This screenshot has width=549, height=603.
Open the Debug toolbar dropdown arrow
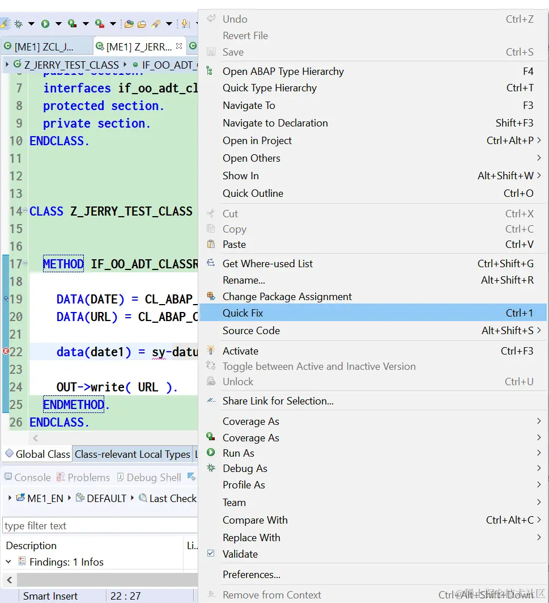[32, 24]
